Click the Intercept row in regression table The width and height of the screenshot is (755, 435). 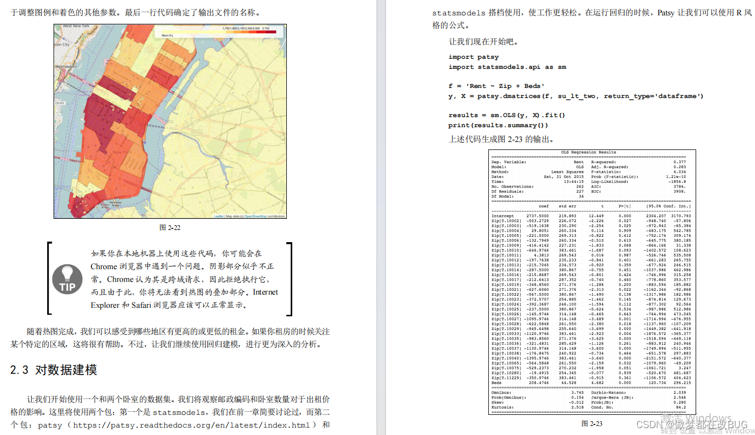(591, 216)
